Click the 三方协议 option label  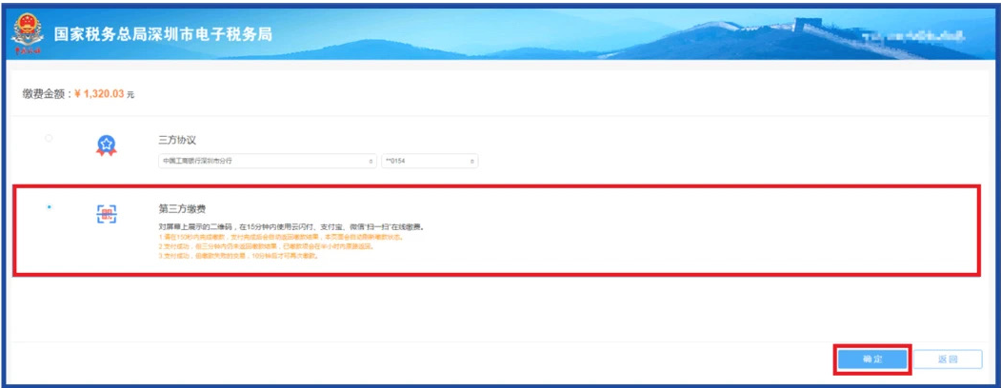[177, 139]
